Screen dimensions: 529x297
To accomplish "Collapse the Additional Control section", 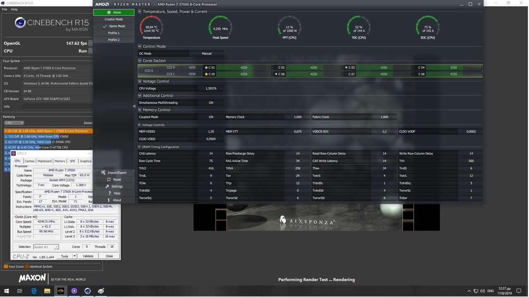I will [140, 95].
